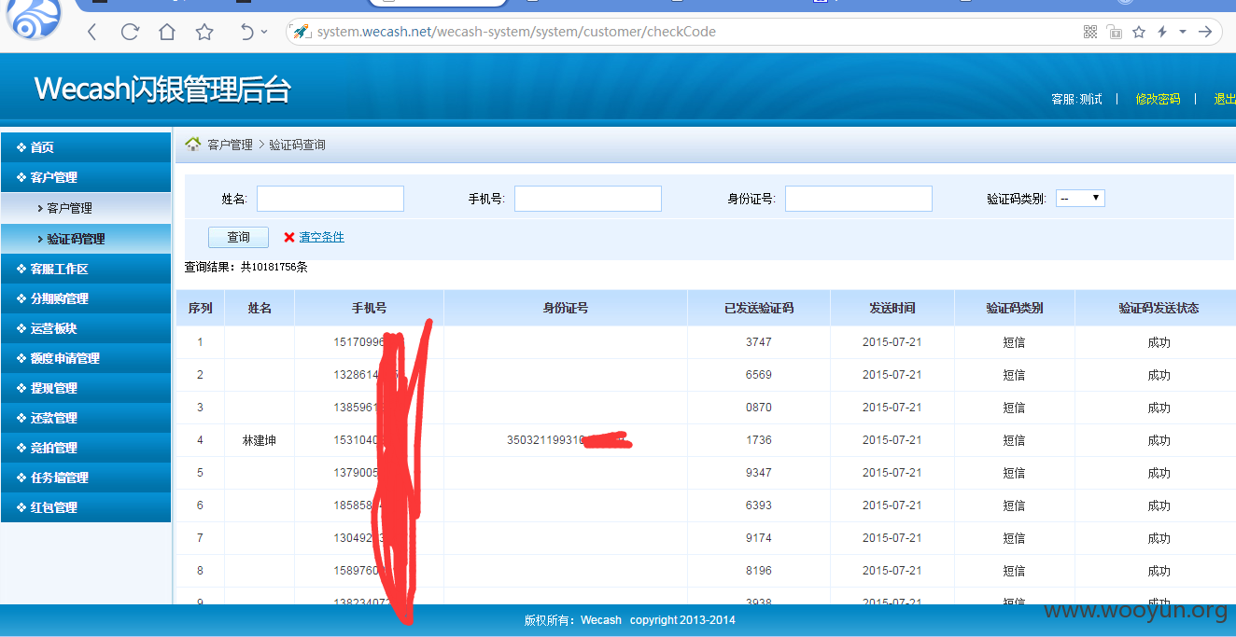
Task: Click the URL text in the address bar
Action: (516, 32)
